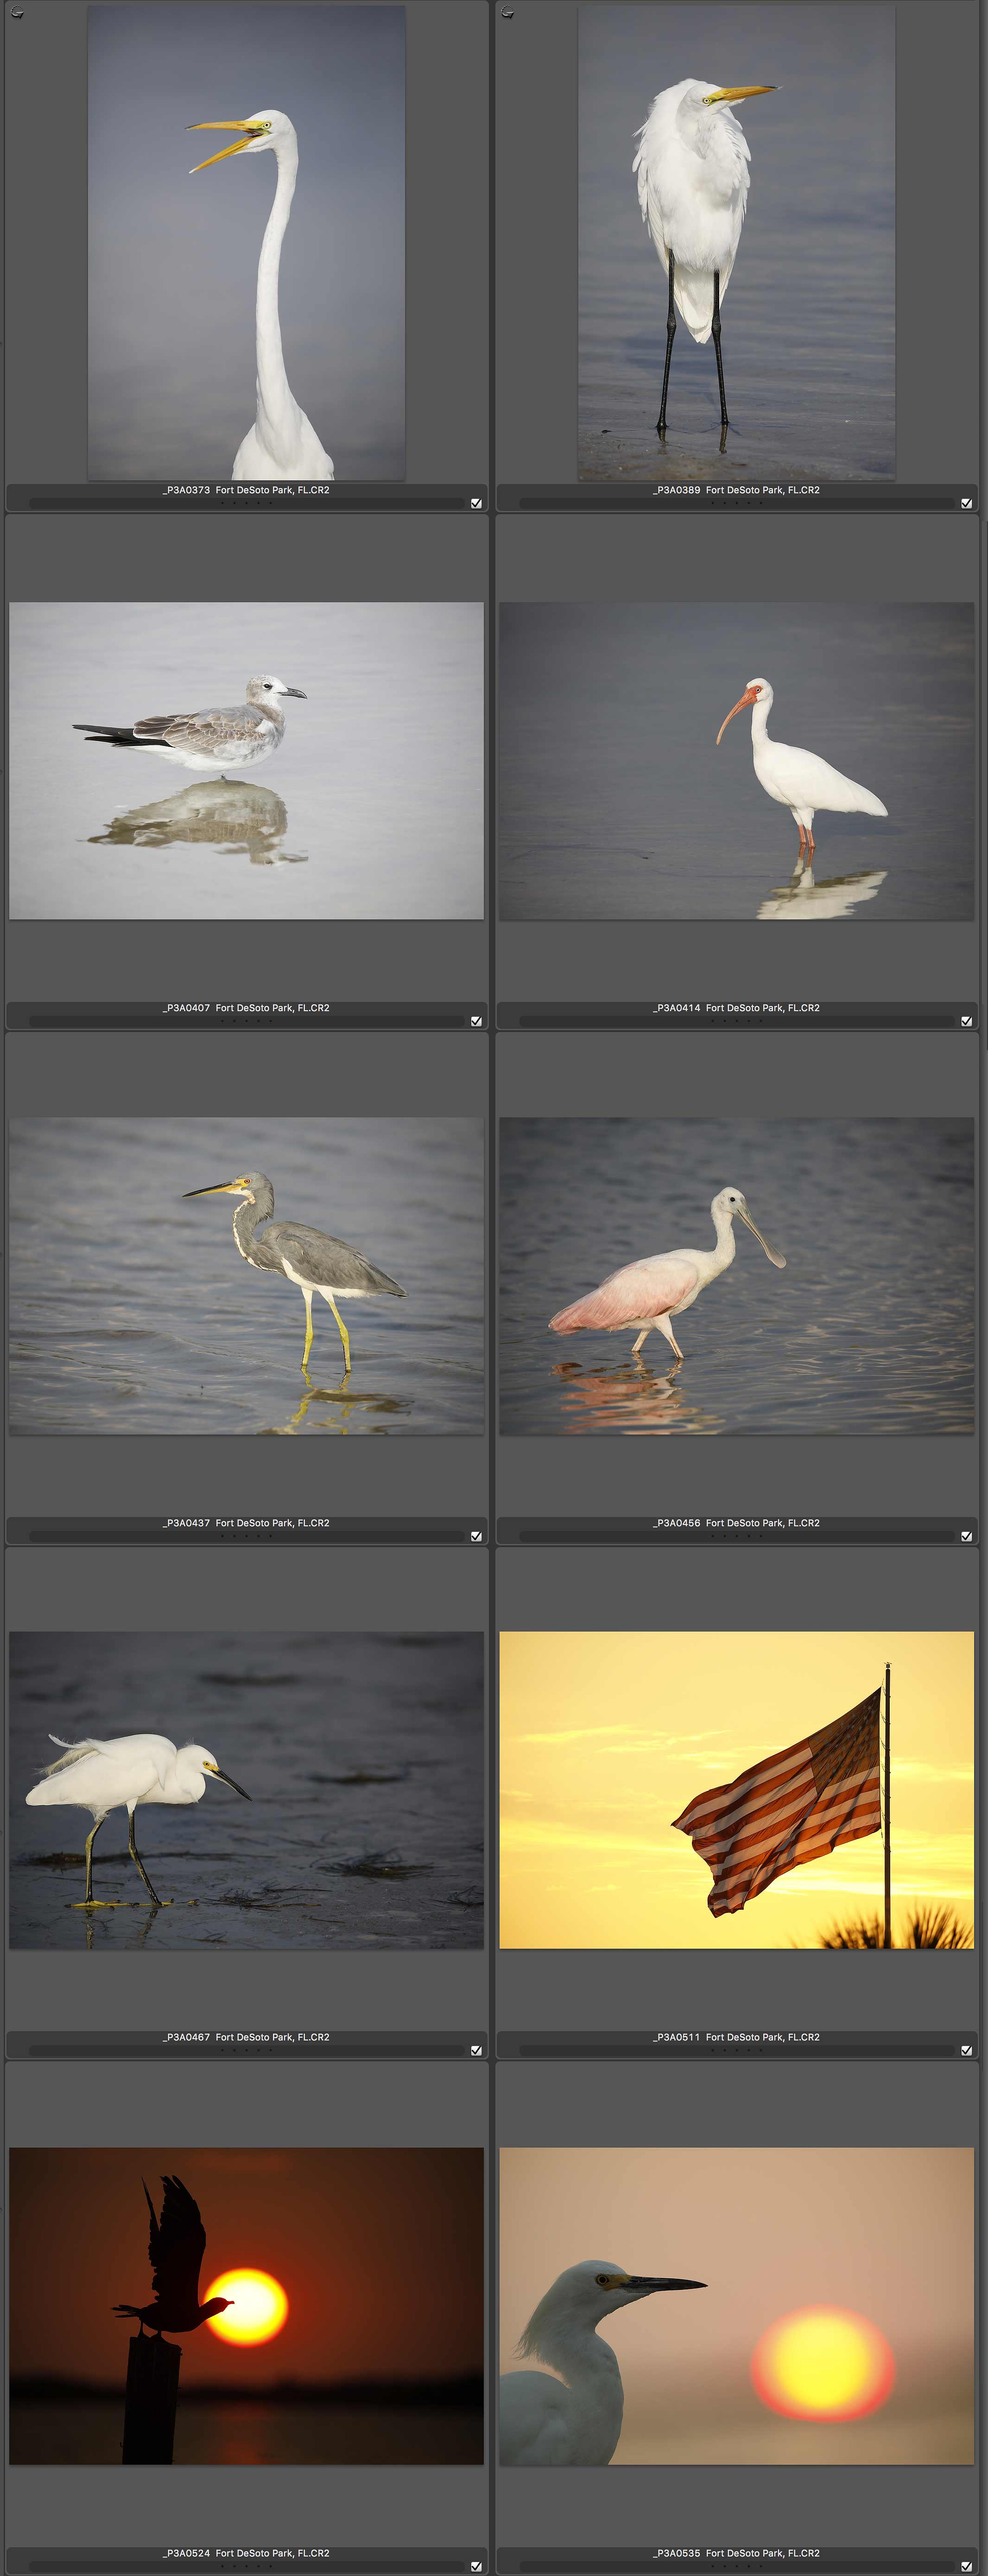Click the filename '_P3A0456 Fort DeSoto Park, FL.CR2'
This screenshot has height=2576, width=988.
[x=736, y=1523]
